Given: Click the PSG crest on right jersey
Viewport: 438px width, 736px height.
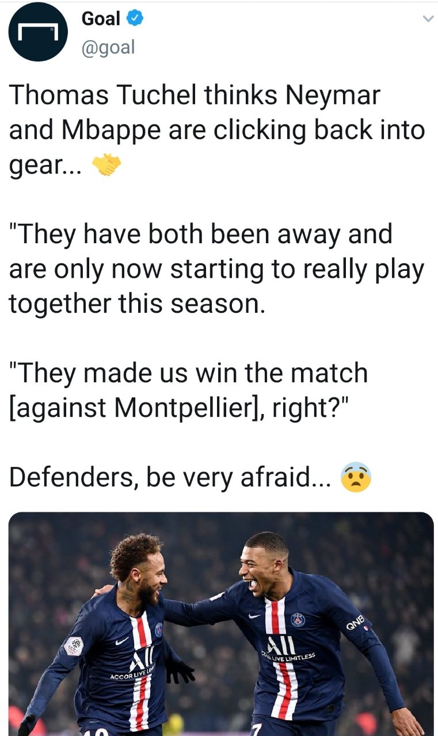Looking at the screenshot, I should pyautogui.click(x=298, y=619).
